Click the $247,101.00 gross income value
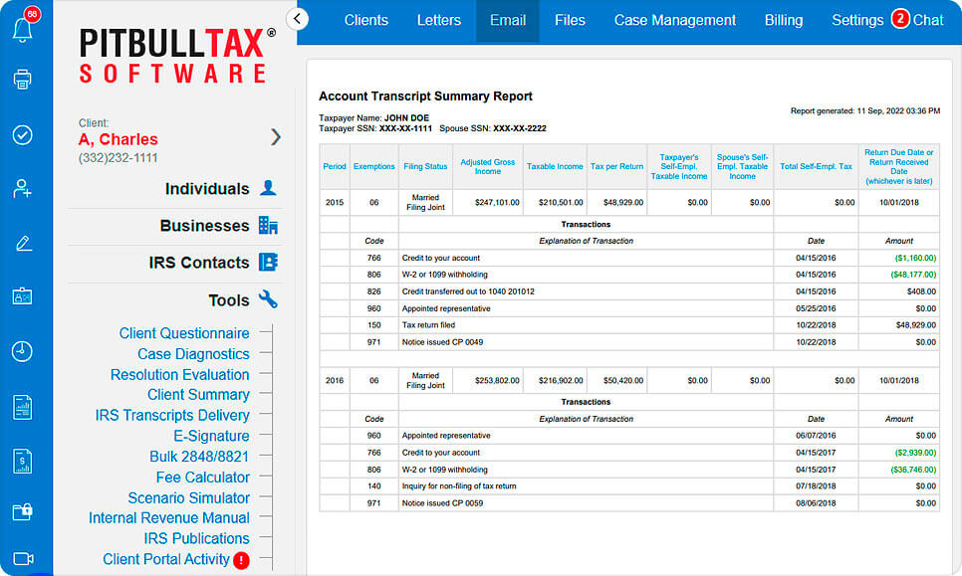962x576 pixels. tap(497, 202)
